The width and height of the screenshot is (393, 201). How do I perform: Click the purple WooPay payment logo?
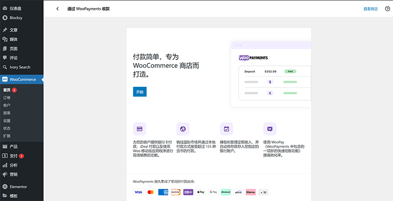click(x=188, y=192)
